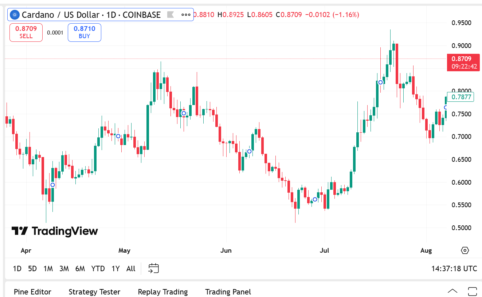Open chart settings gear on price axis
482x297 pixels.
tap(465, 250)
